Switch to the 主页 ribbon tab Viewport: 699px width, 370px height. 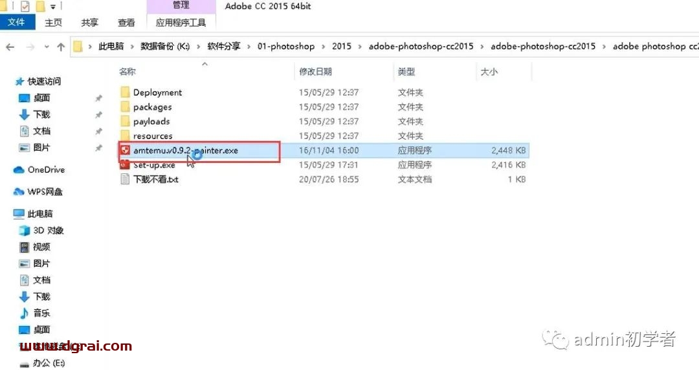coord(54,22)
